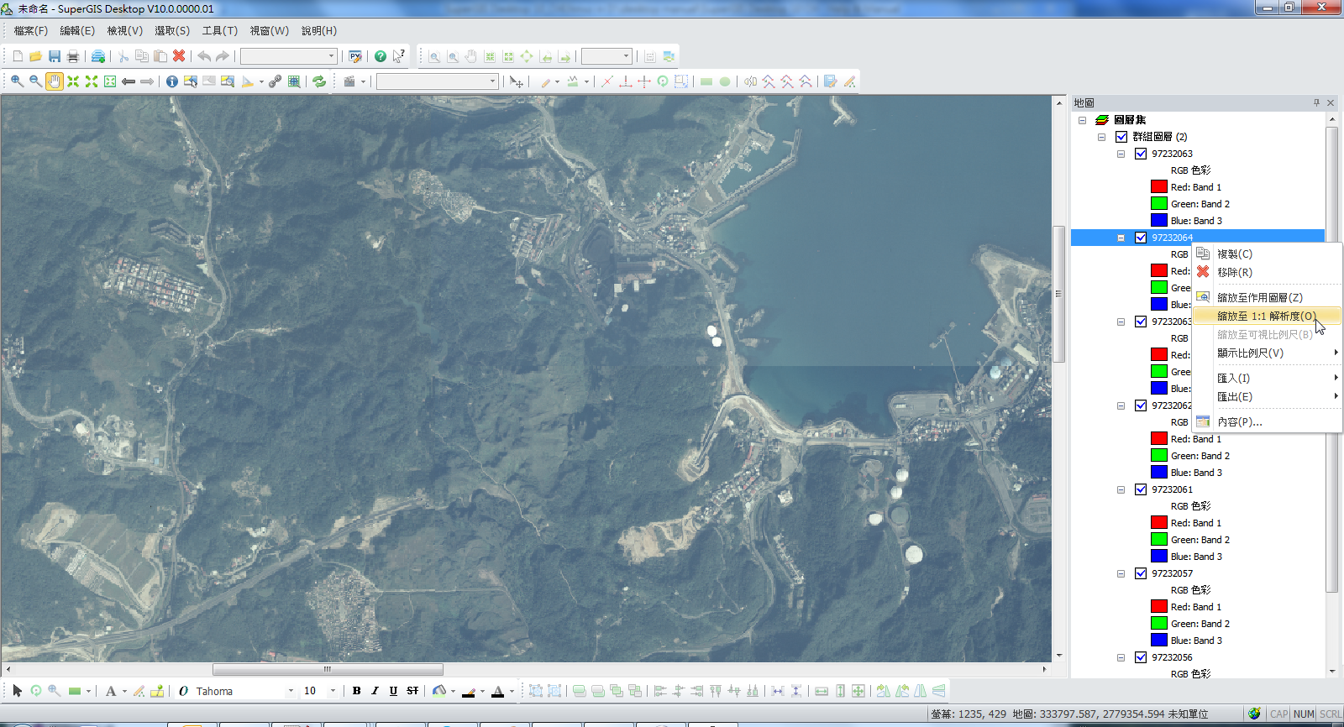Open the Python script editor icon
This screenshot has height=727, width=1344.
(x=355, y=56)
